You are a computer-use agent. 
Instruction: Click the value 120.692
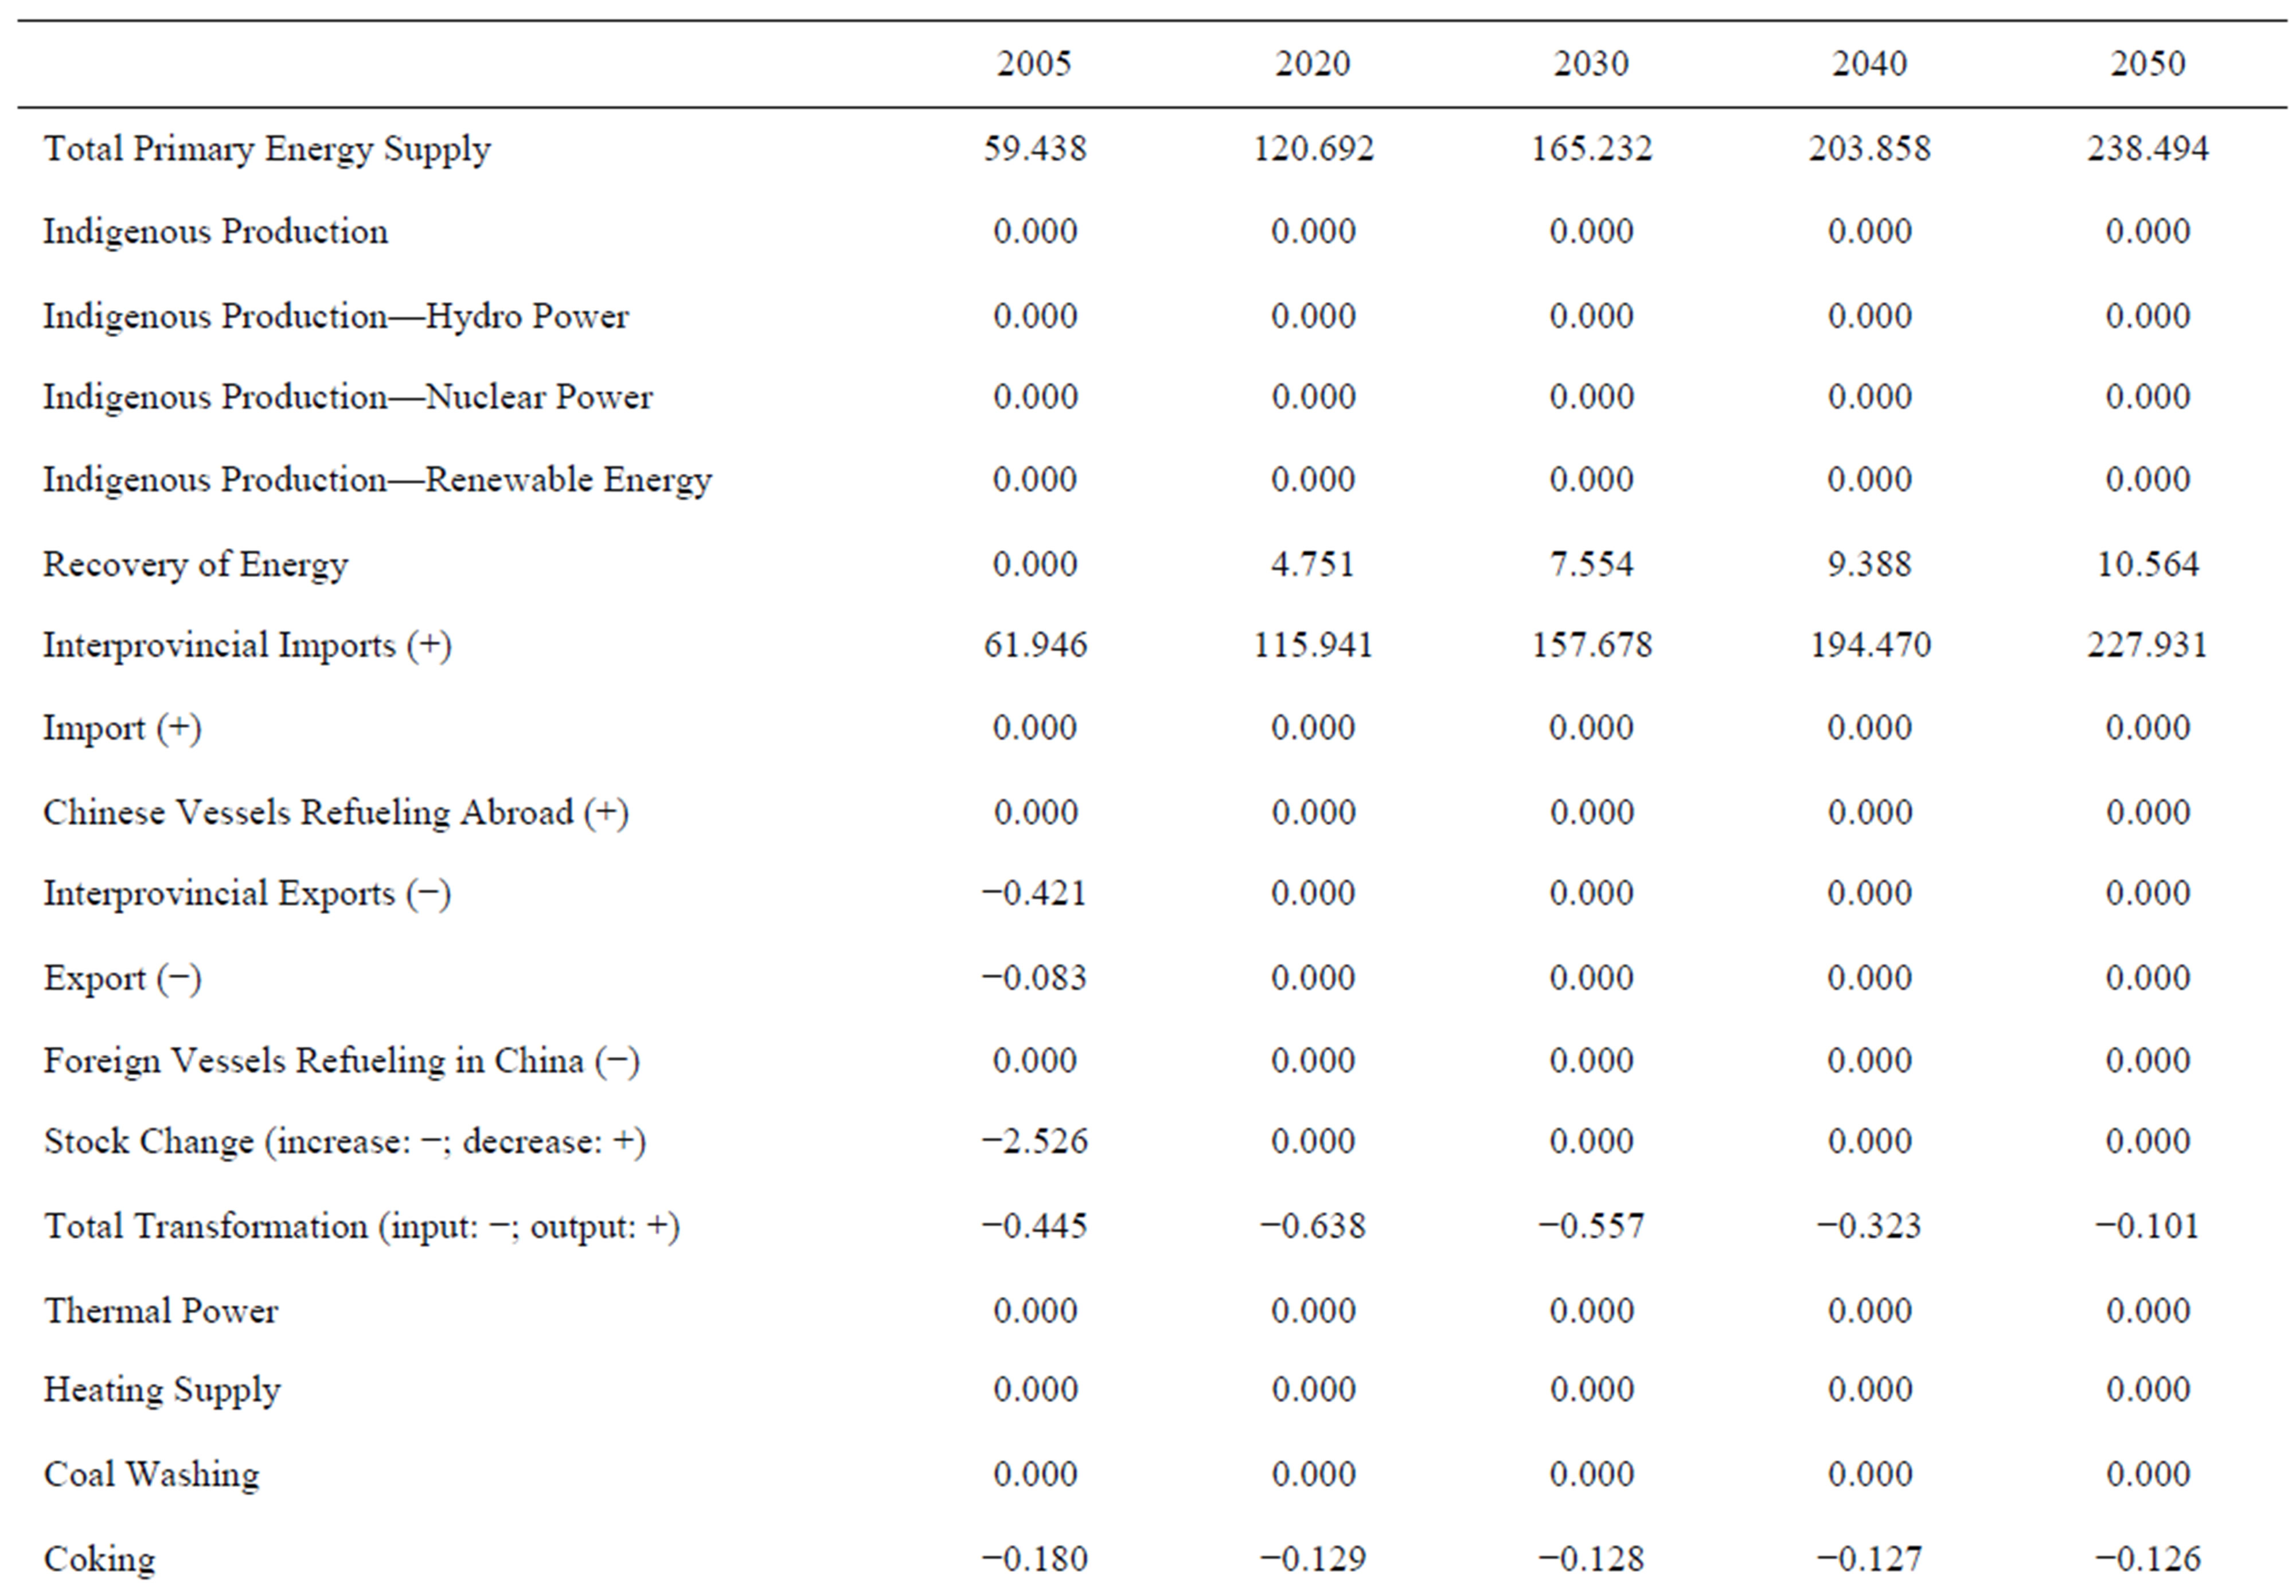pyautogui.click(x=1313, y=149)
